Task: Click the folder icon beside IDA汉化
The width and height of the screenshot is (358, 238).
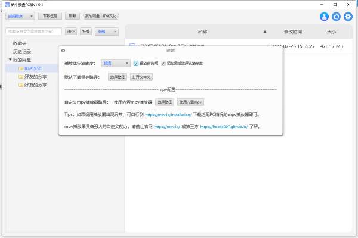Action: click(21, 68)
